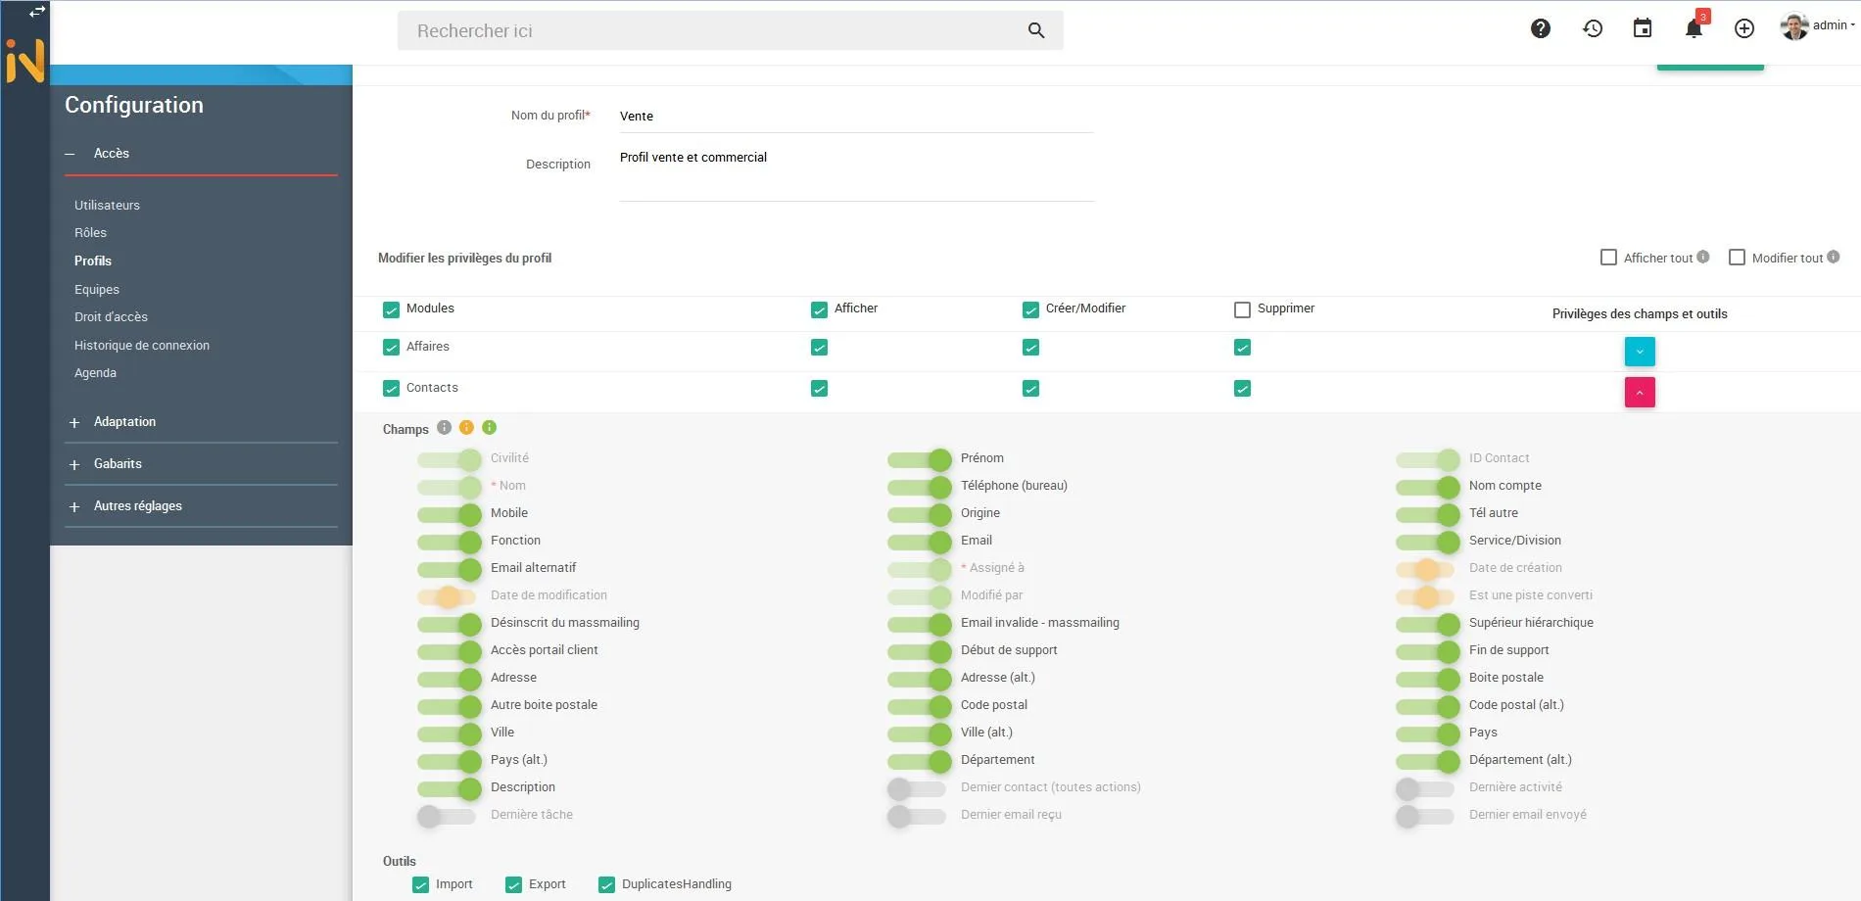The image size is (1861, 901).
Task: Toggle the Email field switch
Action: [919, 542]
